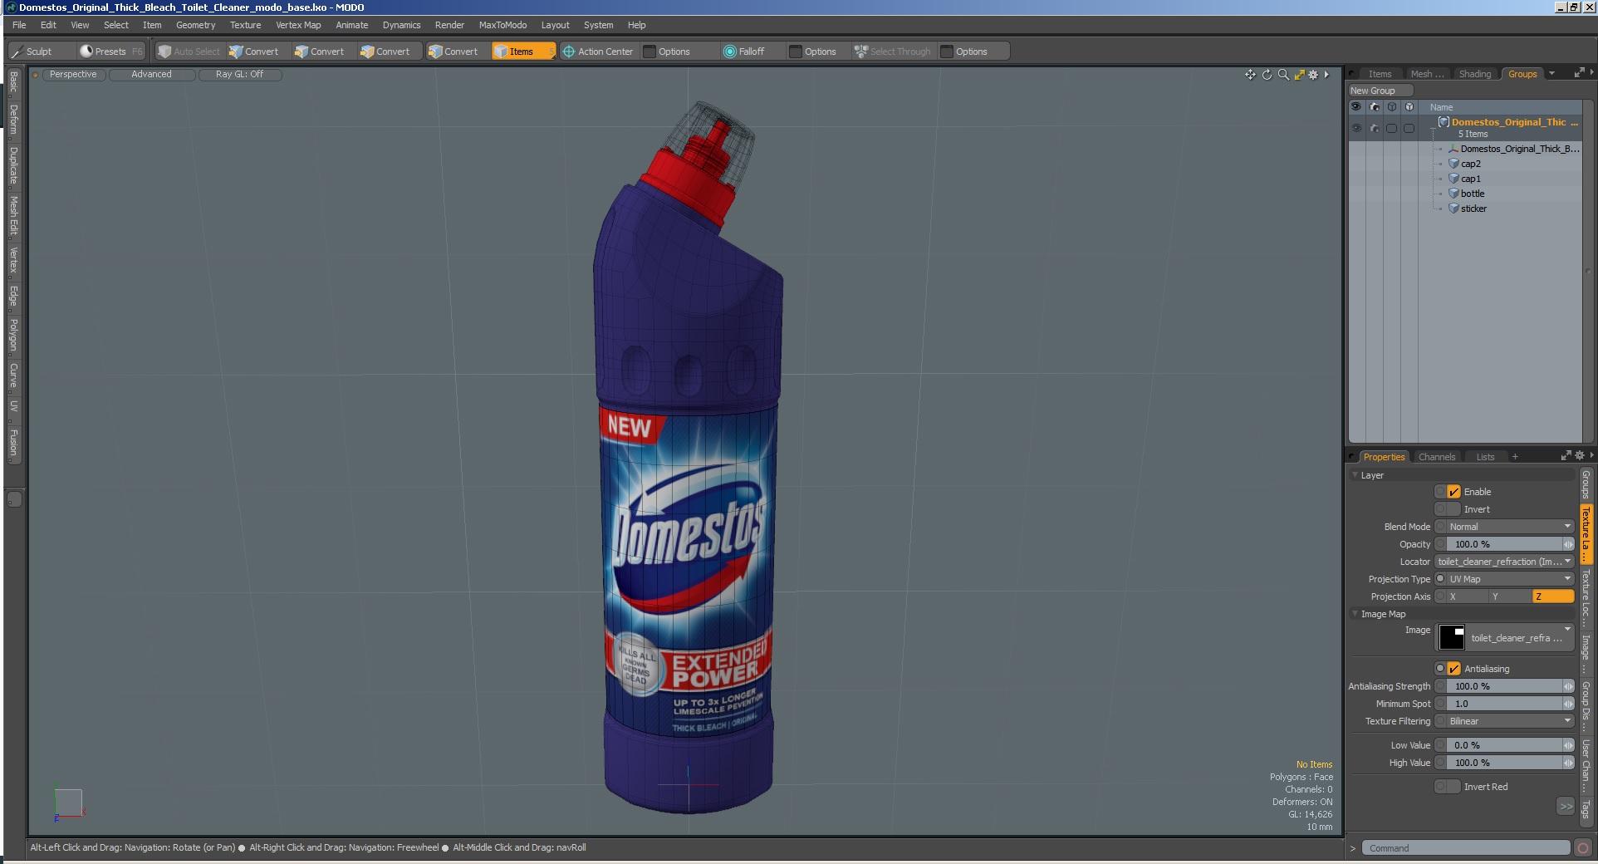Open the Render menu
The width and height of the screenshot is (1598, 864).
point(449,25)
